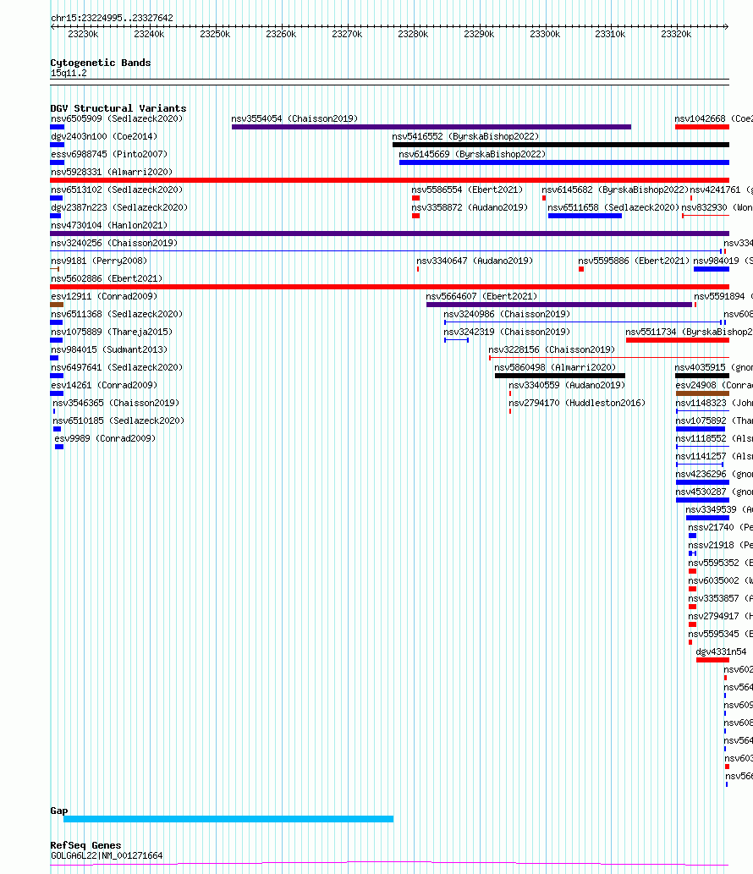
Task: Click the red nsv1042668 variant bar
Action: click(x=701, y=127)
